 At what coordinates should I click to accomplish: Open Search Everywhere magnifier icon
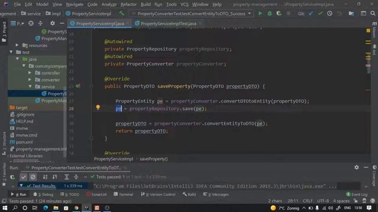[x=373, y=14]
